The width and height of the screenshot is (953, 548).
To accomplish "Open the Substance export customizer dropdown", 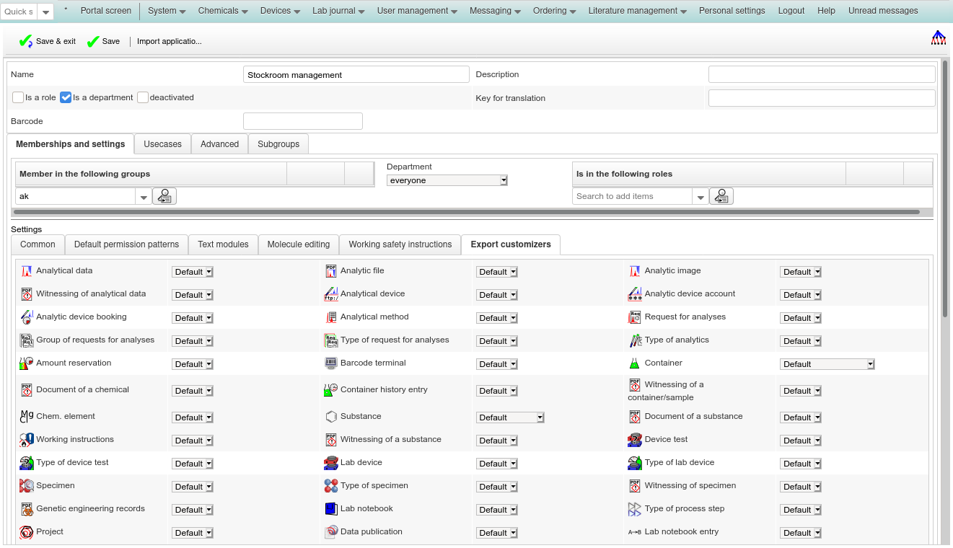I will point(509,417).
